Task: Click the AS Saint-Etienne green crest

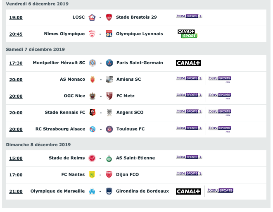Action: pos(109,159)
